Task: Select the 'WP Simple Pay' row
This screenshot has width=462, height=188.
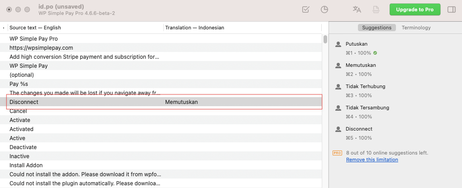Action: tap(161, 66)
